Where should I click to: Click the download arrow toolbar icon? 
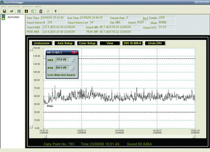coord(26,11)
